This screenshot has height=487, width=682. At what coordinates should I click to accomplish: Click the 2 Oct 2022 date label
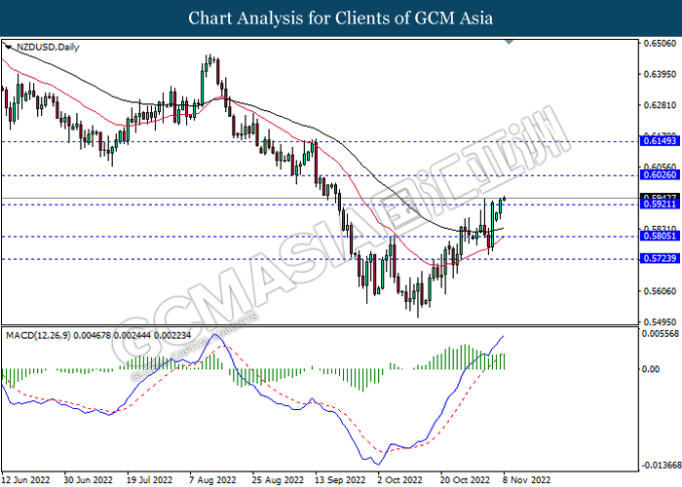[400, 480]
